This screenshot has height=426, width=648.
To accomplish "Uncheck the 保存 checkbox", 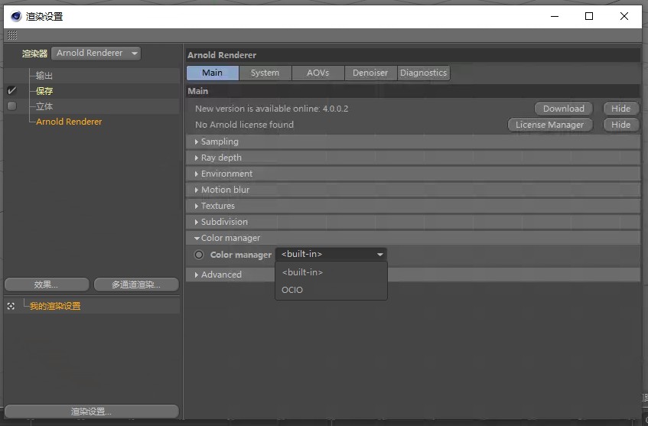I will [x=12, y=90].
